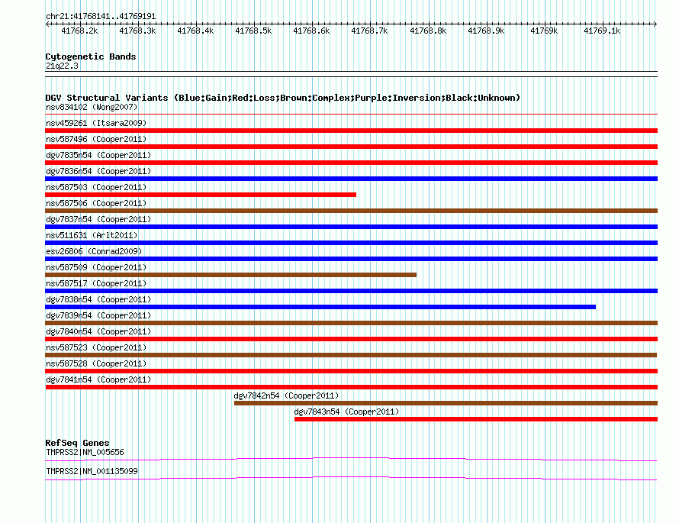The image size is (679, 523).
Task: Click dgv7841n54 (Cooper2011) label
Action: (98, 379)
